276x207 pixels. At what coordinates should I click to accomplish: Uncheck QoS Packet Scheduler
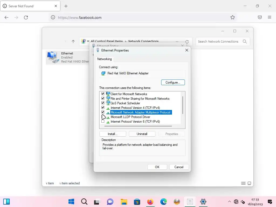point(103,103)
